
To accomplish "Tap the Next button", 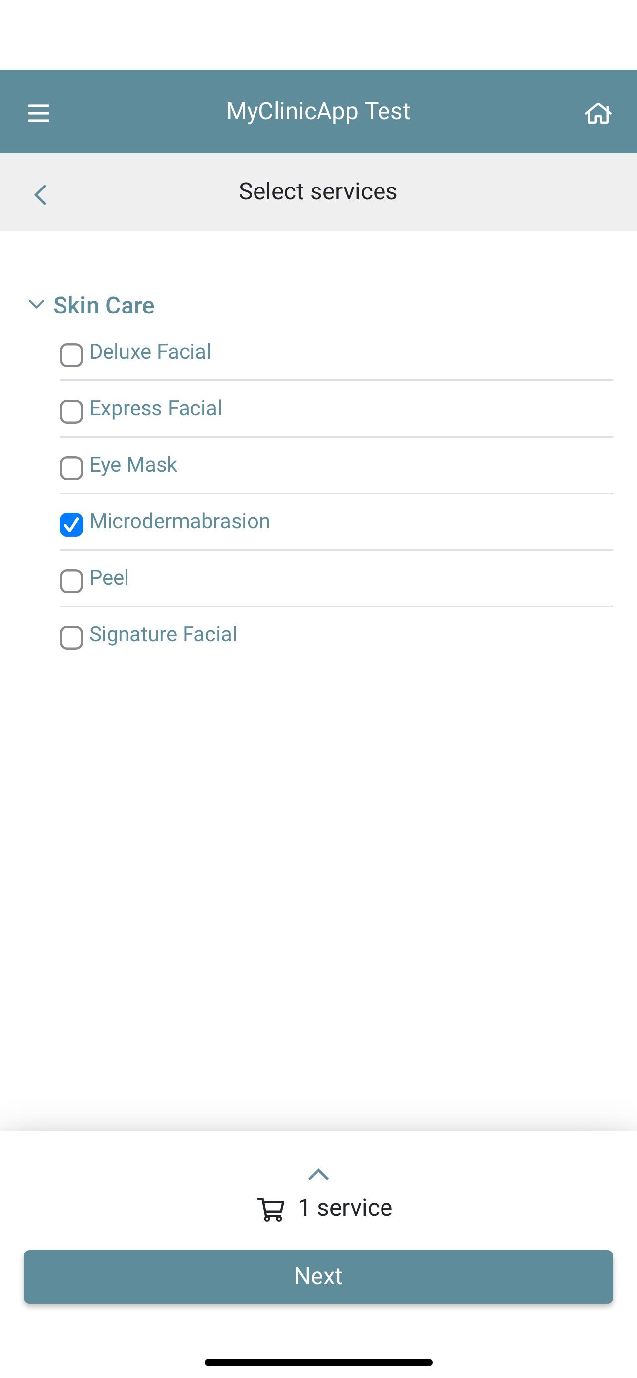I will 318,1276.
